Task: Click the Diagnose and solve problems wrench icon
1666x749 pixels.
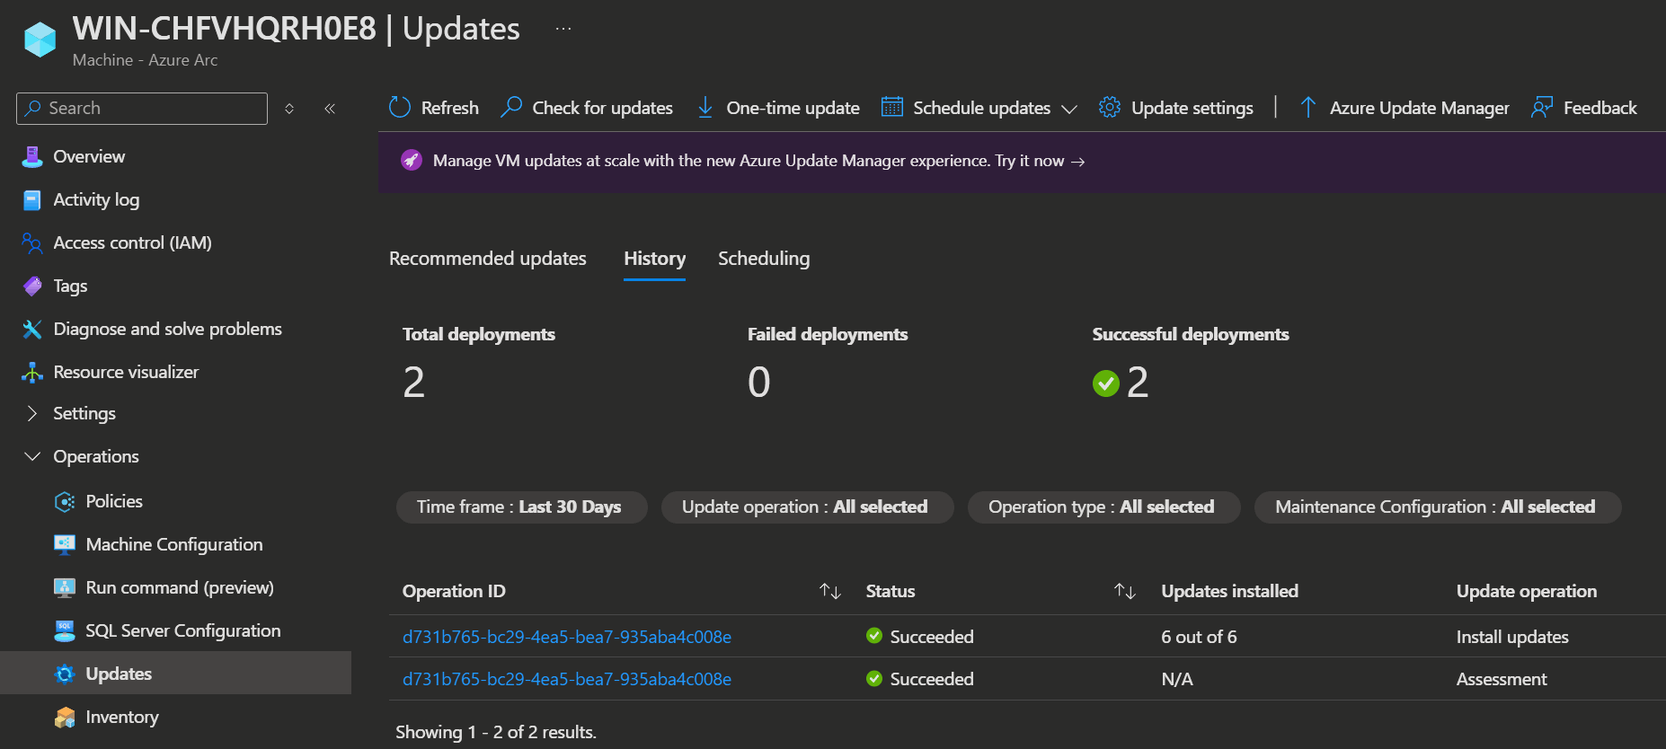Action: coord(32,329)
